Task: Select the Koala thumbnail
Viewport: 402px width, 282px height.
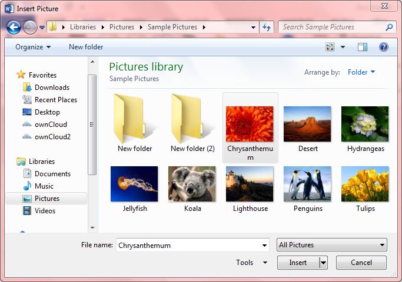Action: tap(192, 184)
